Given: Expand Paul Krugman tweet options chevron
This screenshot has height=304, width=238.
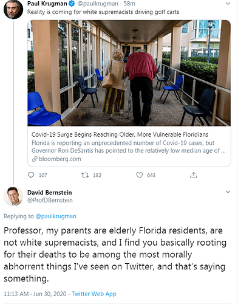Looking at the screenshot, I should pyautogui.click(x=228, y=4).
